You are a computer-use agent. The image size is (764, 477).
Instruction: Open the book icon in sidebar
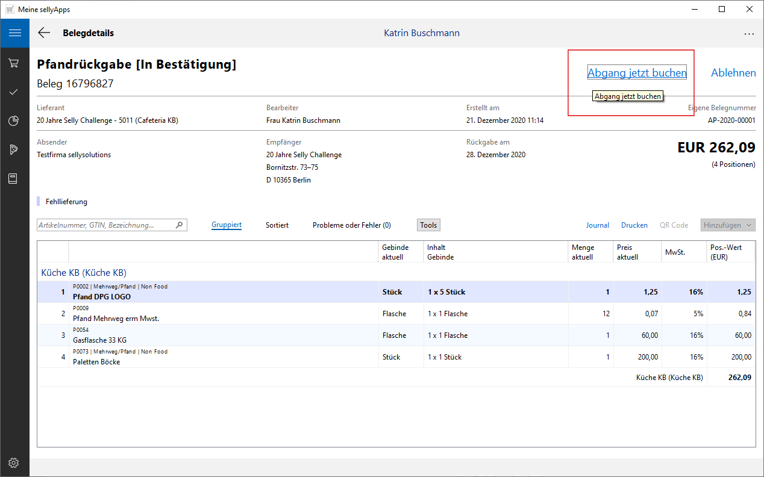click(x=14, y=179)
